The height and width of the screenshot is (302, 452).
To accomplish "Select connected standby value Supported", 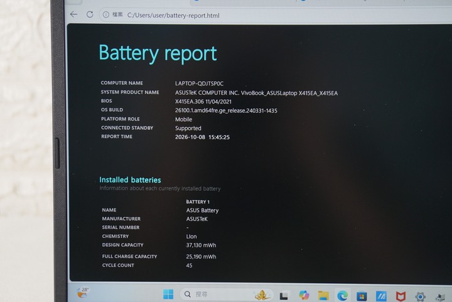I will point(188,128).
